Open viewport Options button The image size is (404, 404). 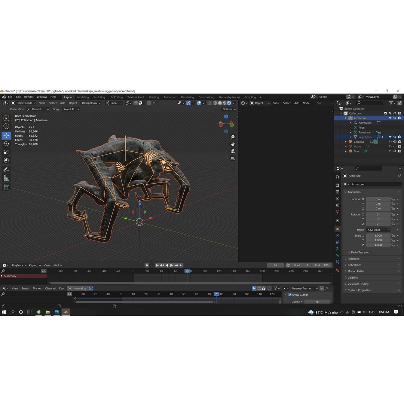(x=229, y=110)
